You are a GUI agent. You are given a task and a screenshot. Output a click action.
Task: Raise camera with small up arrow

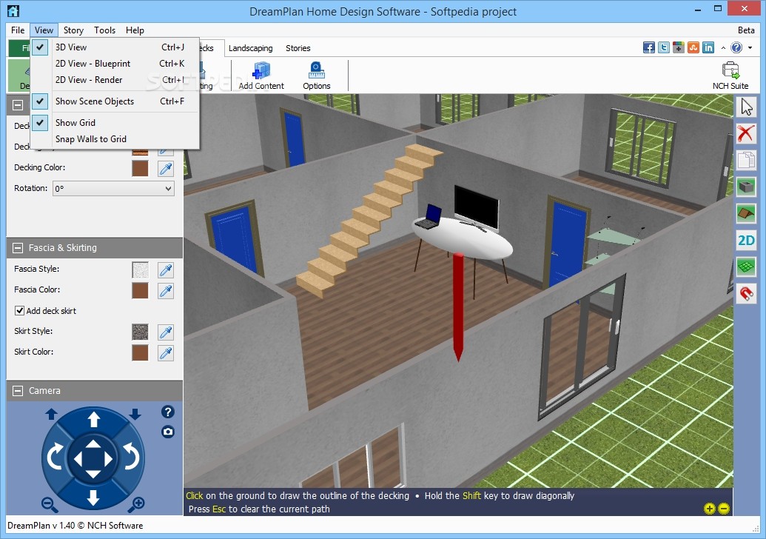pyautogui.click(x=51, y=415)
